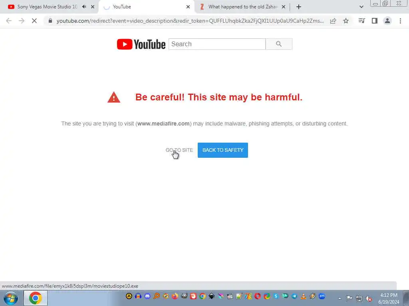Open media controls icon in toolbar
Screen dimensions: 409x306
click(361, 21)
